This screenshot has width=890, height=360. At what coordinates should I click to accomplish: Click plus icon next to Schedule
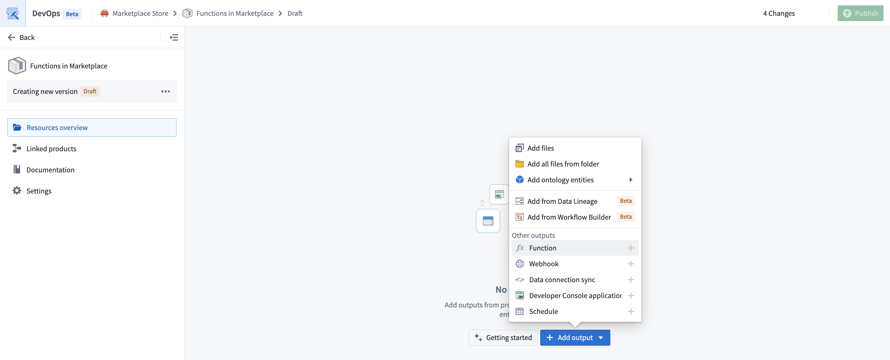click(x=631, y=311)
